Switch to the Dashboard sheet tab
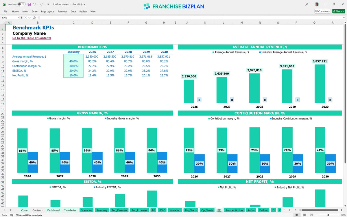347x217 pixels. [53, 210]
